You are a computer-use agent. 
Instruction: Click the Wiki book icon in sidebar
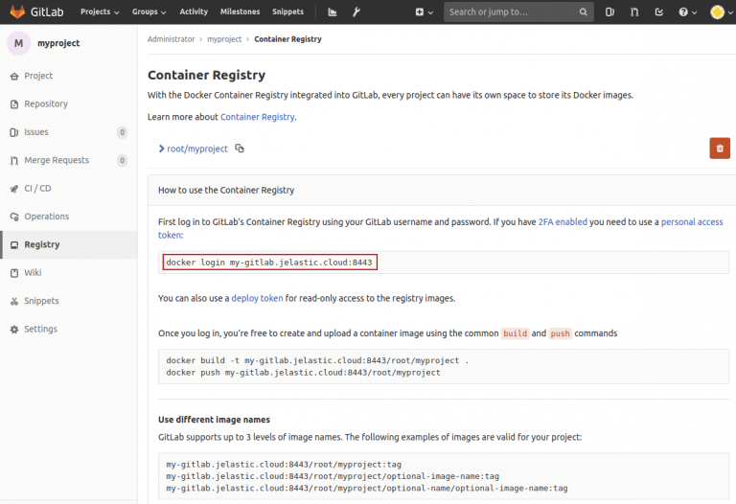click(x=14, y=273)
